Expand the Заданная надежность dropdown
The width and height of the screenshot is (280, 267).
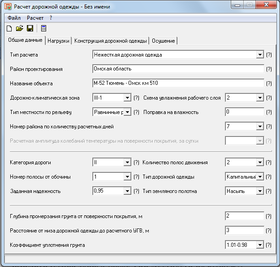point(127,191)
